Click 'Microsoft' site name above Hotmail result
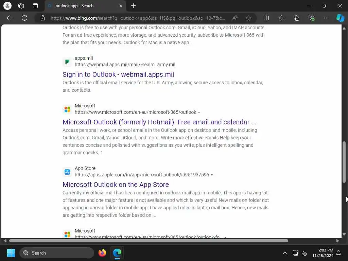The image size is (348, 261). pyautogui.click(x=85, y=106)
